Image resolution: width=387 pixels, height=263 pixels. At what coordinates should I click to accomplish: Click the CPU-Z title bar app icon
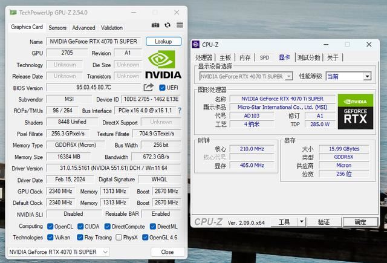[x=196, y=44]
